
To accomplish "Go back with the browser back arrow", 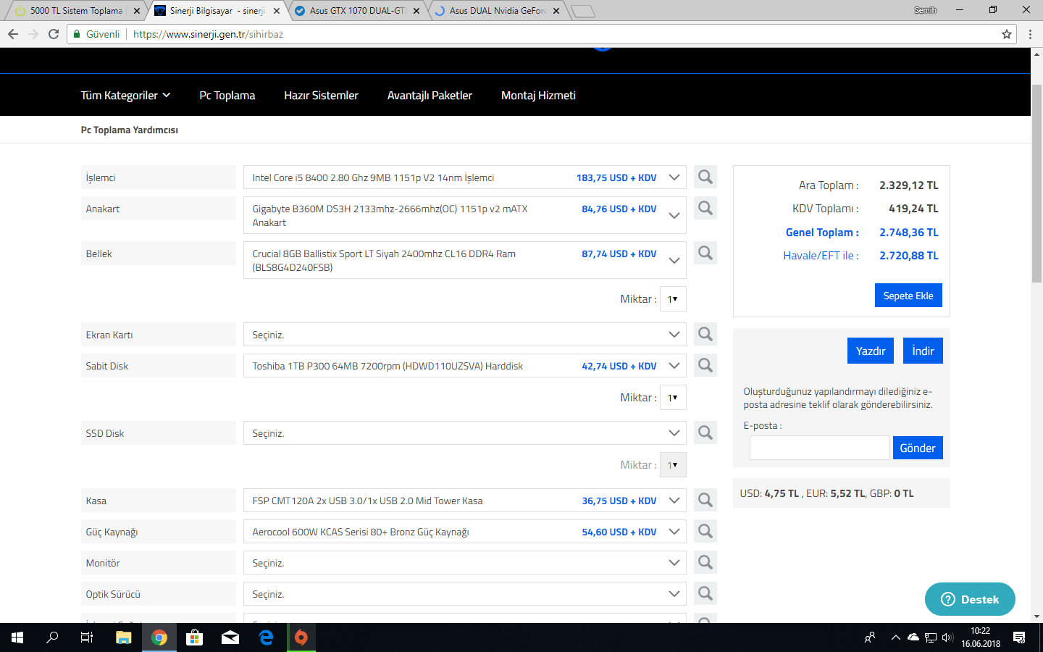I will [13, 34].
